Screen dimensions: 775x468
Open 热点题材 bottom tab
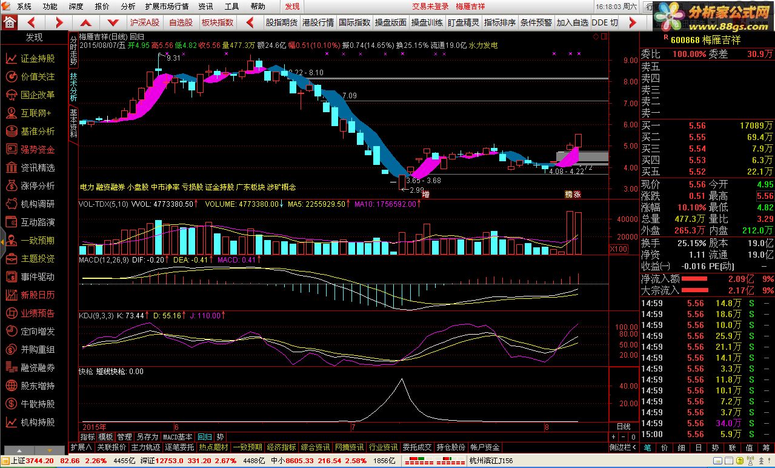[214, 447]
